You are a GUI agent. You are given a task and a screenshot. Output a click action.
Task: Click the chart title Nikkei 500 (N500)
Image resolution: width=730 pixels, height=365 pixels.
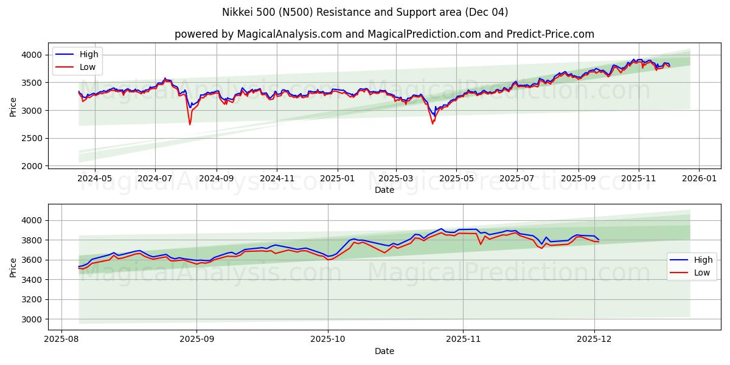coord(365,11)
